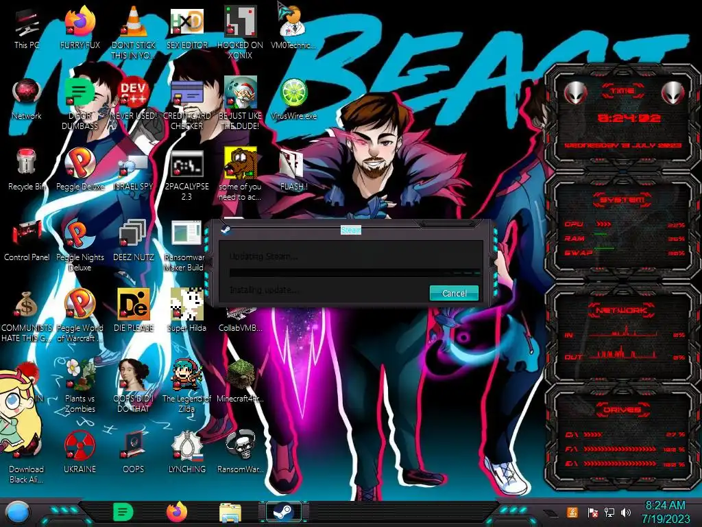Open the Start orb button
Image resolution: width=702 pixels, height=527 pixels.
pos(16,513)
